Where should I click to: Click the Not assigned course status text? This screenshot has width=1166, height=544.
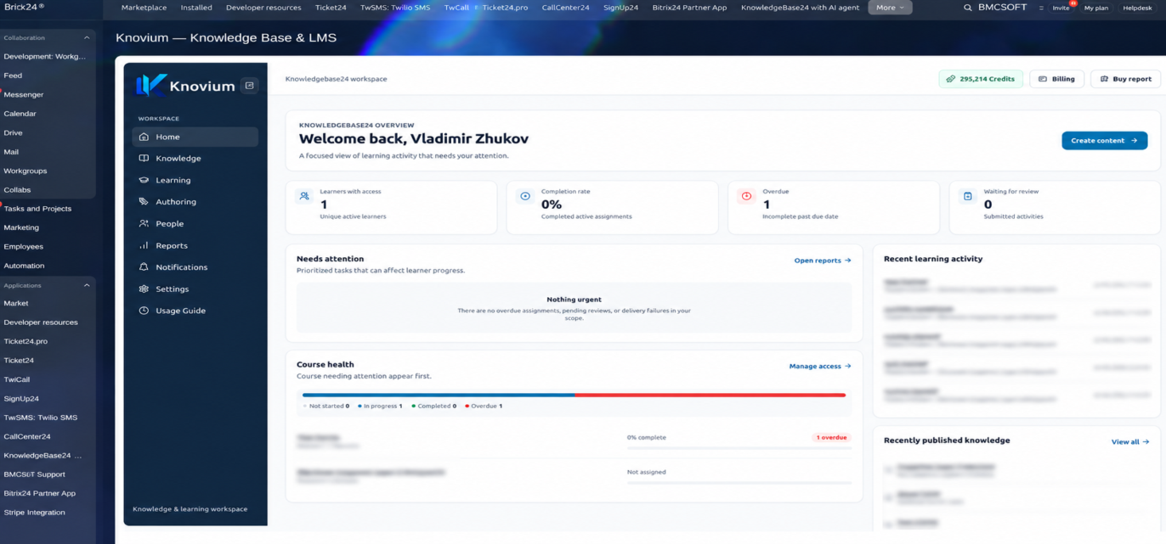pos(647,472)
